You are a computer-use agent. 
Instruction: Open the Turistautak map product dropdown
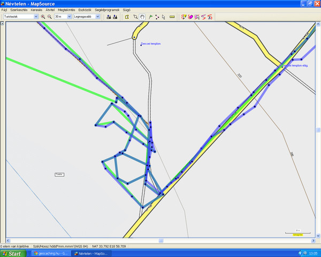tap(36, 17)
